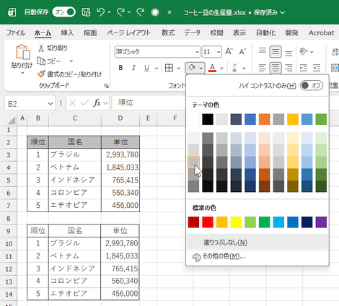Decrease font size with small A icon

tap(242, 51)
